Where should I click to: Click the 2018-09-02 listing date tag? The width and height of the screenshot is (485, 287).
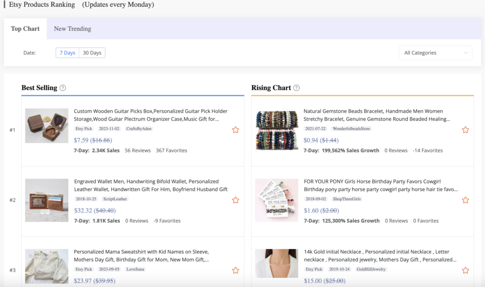click(316, 199)
